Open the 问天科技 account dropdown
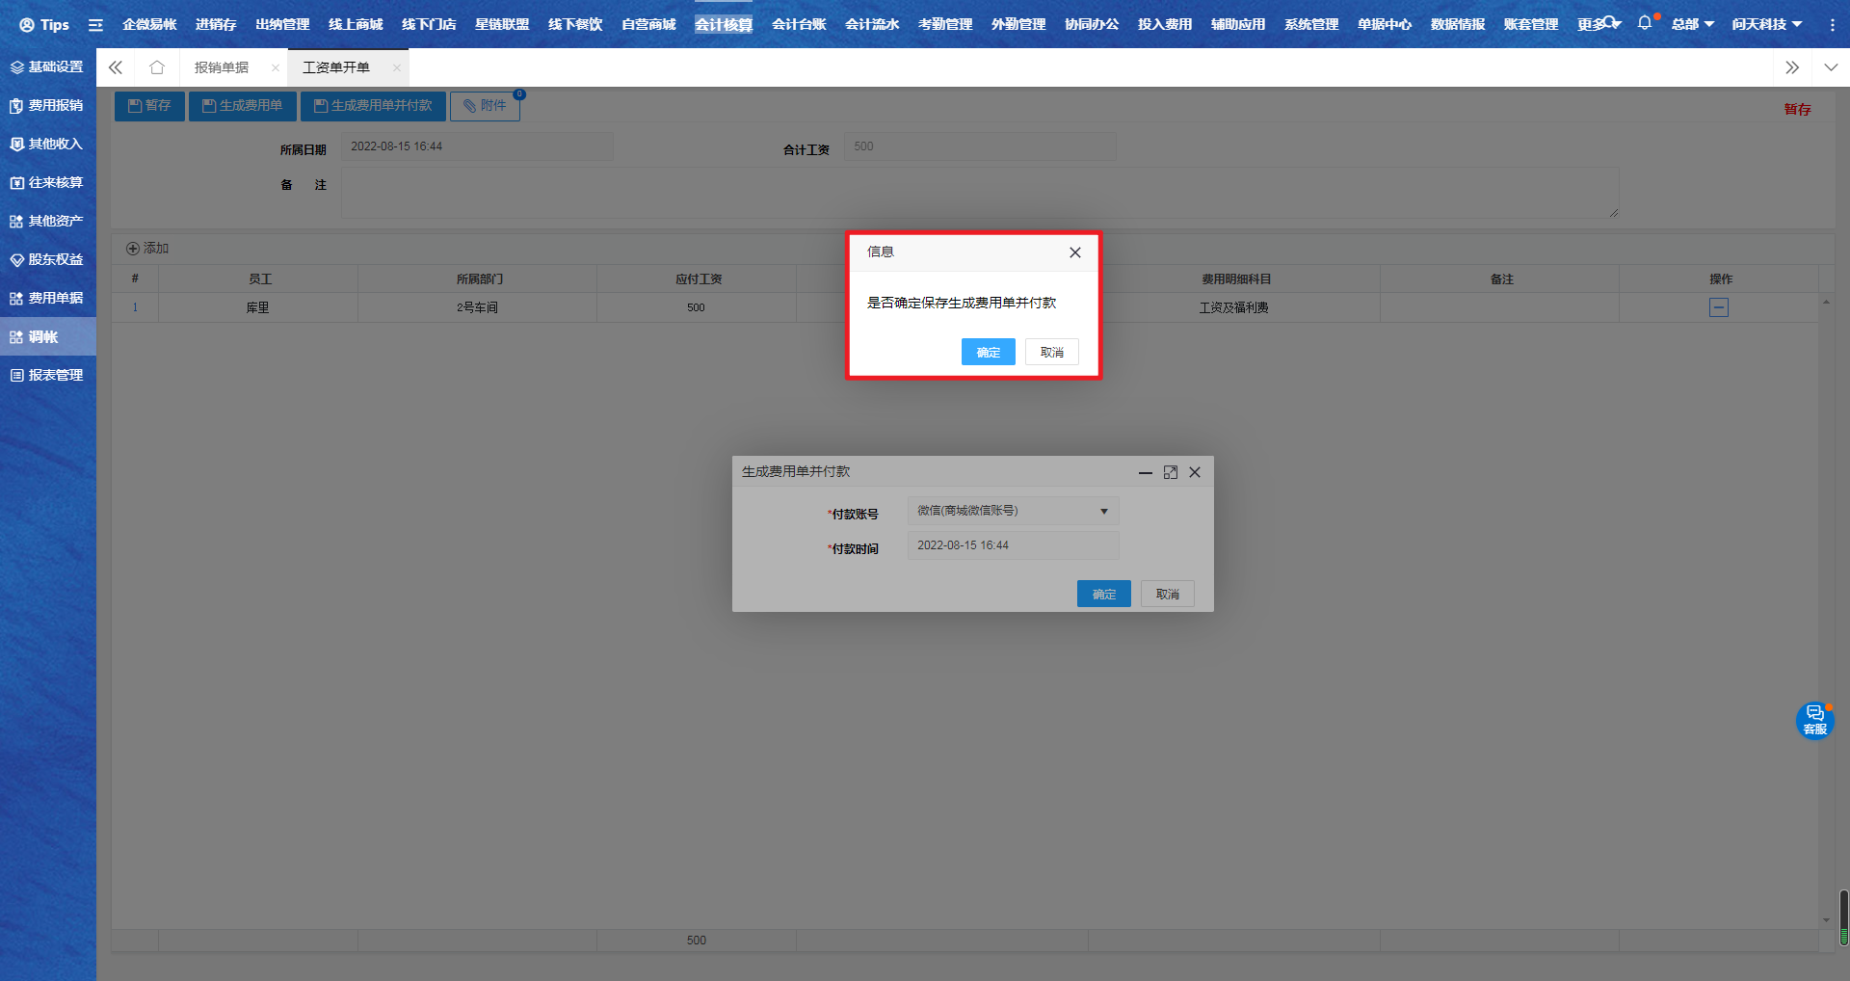The width and height of the screenshot is (1850, 981). [1766, 24]
